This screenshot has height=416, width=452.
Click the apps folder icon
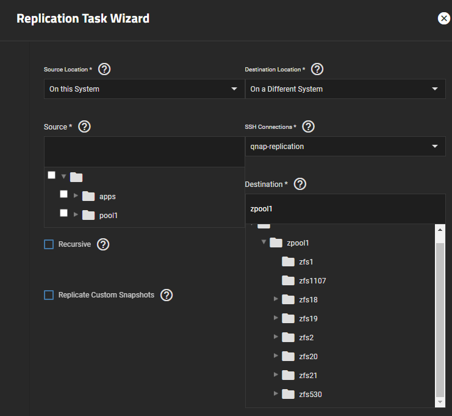coord(88,196)
